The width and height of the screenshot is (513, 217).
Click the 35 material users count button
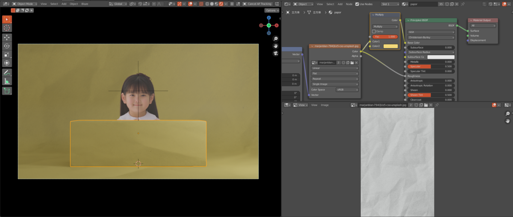pyautogui.click(x=440, y=4)
